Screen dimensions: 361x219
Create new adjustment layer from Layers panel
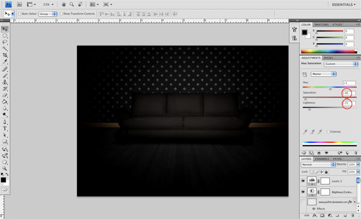coord(330,215)
